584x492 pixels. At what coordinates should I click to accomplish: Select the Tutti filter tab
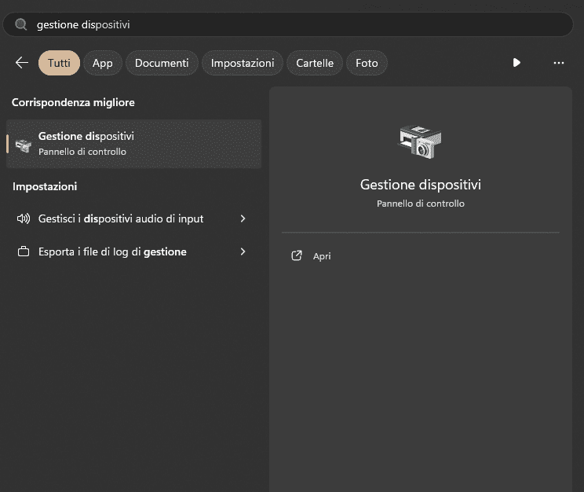[59, 63]
